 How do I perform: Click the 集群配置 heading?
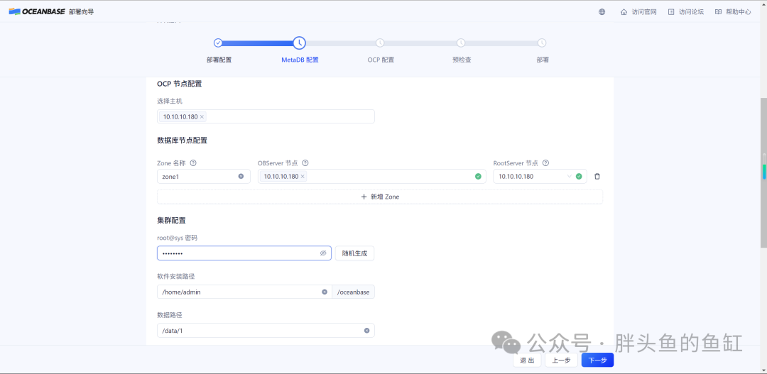[x=171, y=221]
